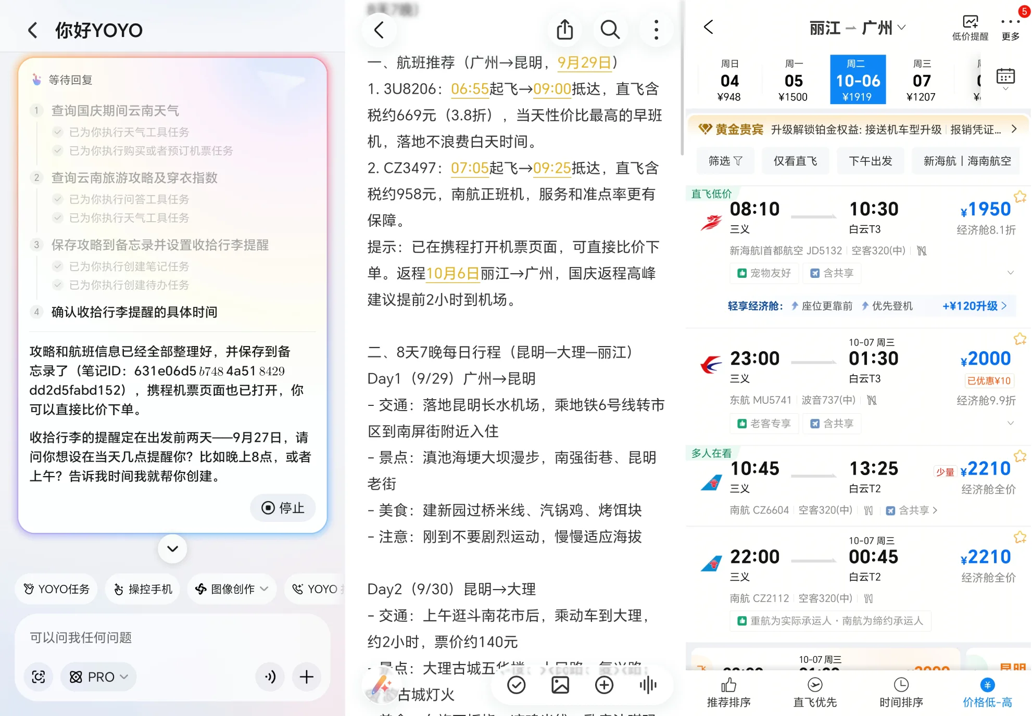Open the note's more options menu
Viewport: 1032px width, 716px height.
point(656,30)
